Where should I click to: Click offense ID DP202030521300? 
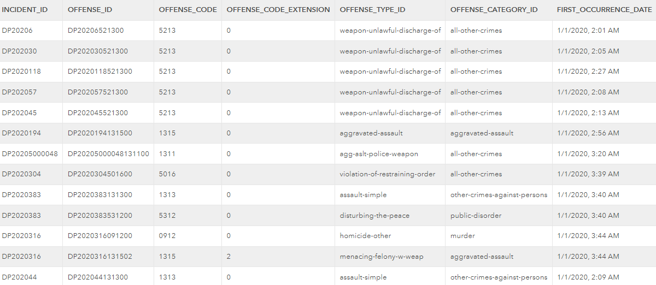click(98, 51)
